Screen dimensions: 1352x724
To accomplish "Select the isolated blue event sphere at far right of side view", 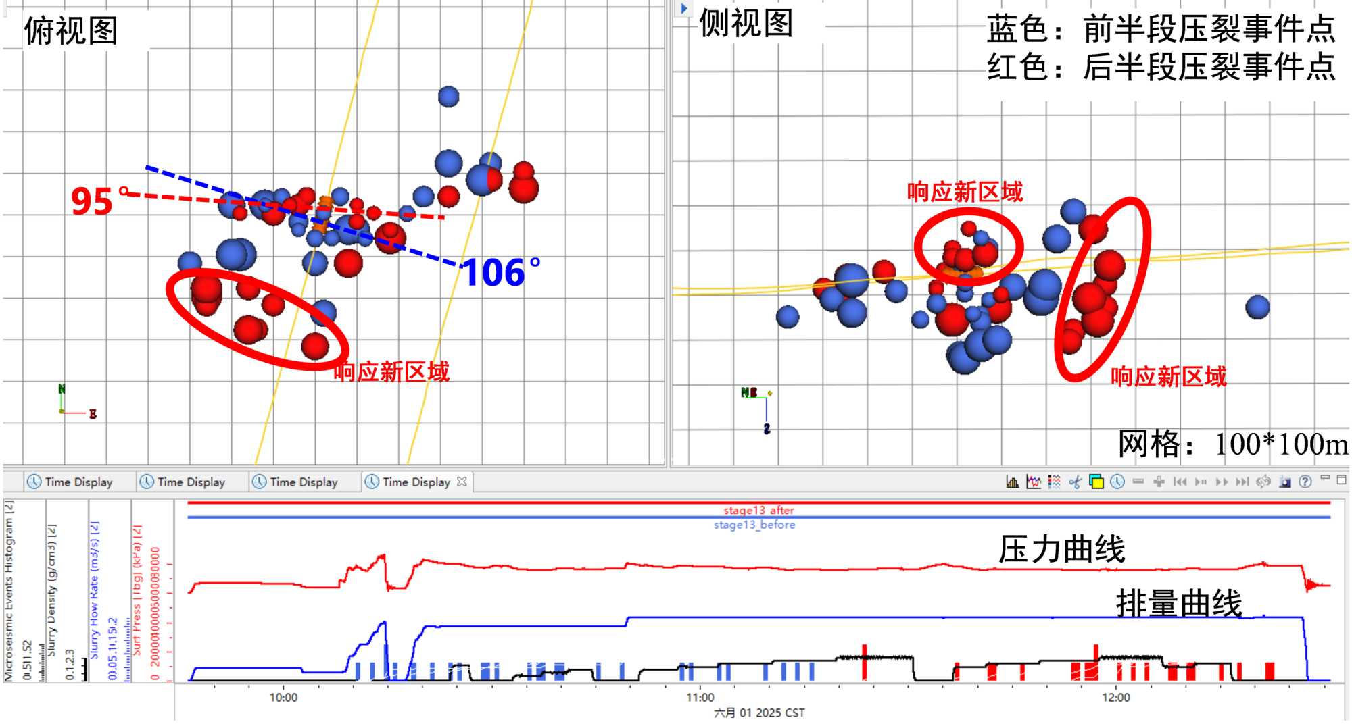I will pyautogui.click(x=1257, y=307).
